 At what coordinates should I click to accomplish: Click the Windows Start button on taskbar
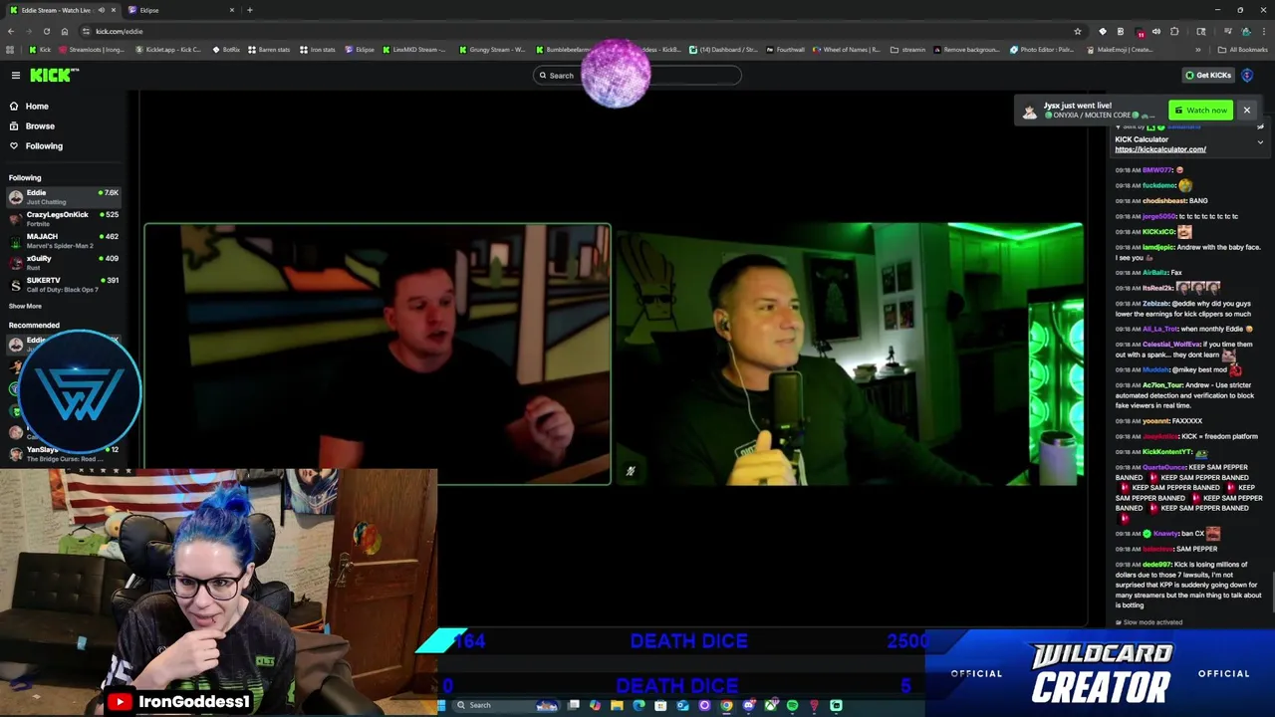click(441, 705)
